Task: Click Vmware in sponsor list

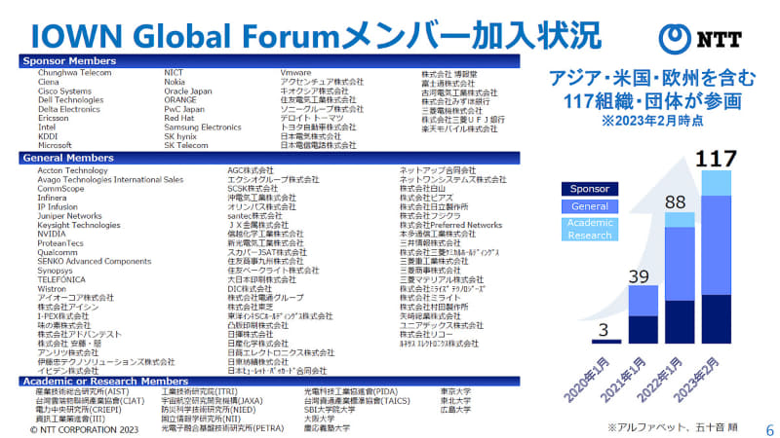Action: [295, 73]
